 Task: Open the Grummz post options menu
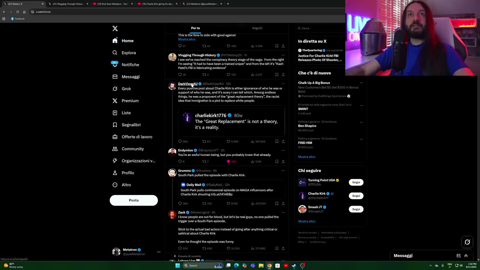pos(283,171)
